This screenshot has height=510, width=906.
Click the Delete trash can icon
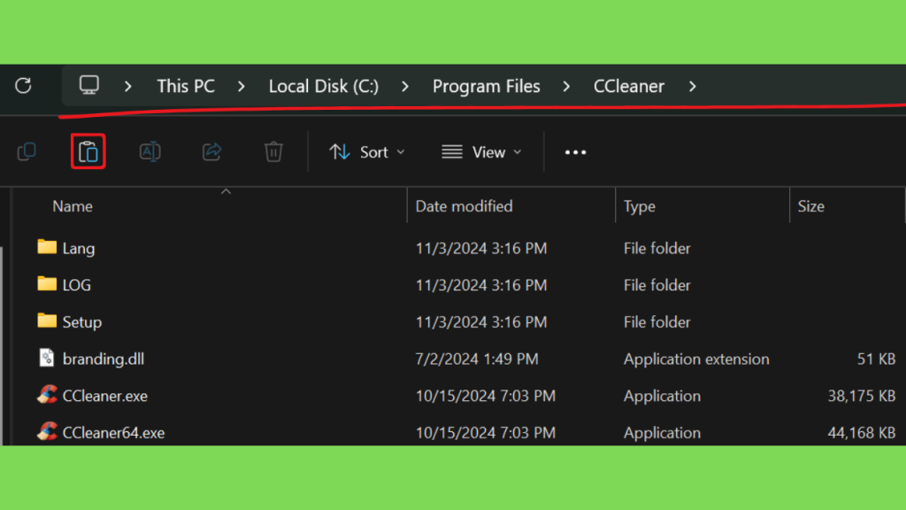(273, 152)
